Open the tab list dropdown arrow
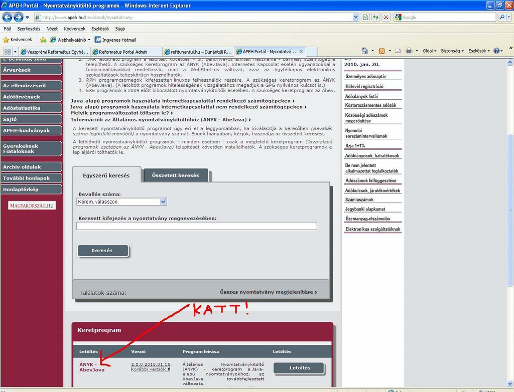This screenshot has height=392, width=514. point(15,52)
